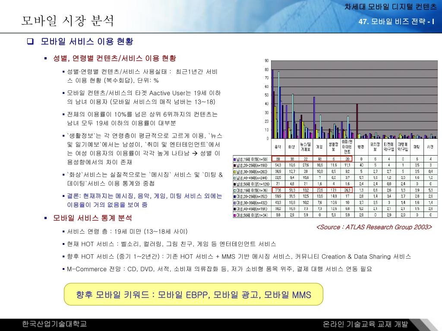Click the chart y-axis label '50'
Screen dimensions: 442x331
point(267,95)
